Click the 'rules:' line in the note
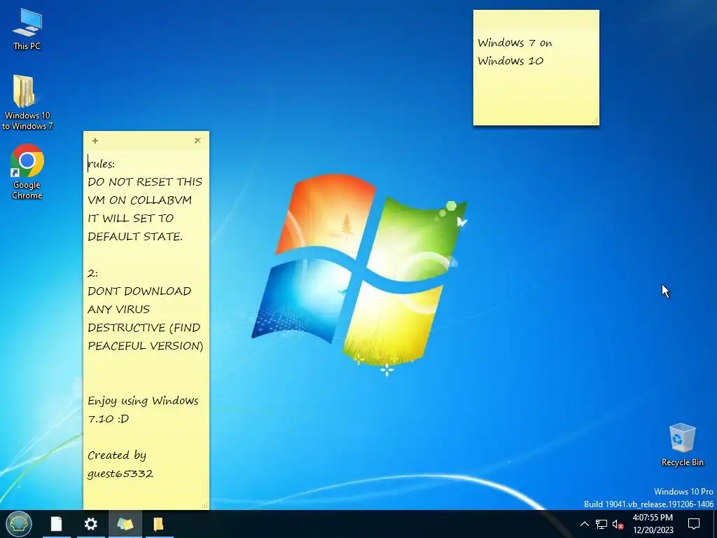Viewport: 717px width, 538px height. tap(102, 164)
